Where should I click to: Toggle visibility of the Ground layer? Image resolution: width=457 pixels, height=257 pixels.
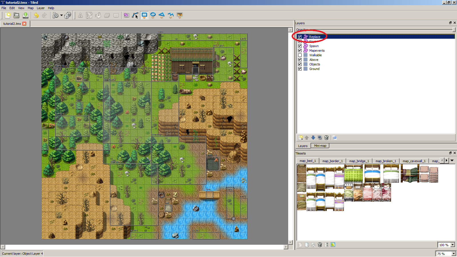[300, 69]
